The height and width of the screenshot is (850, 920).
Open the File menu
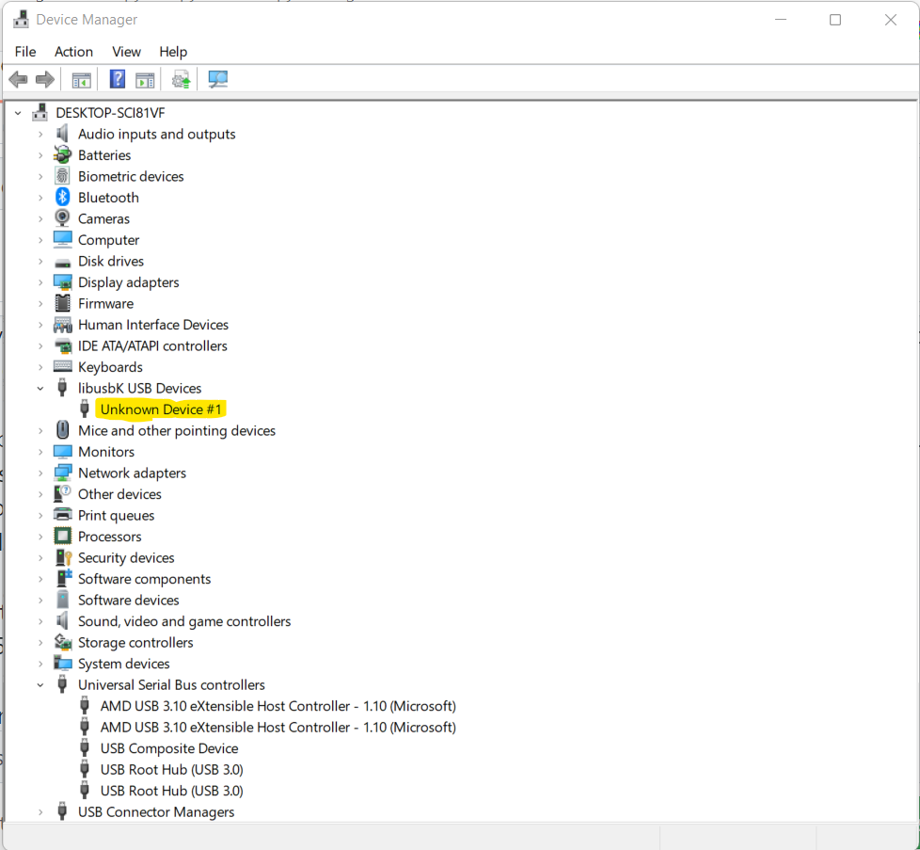[25, 52]
